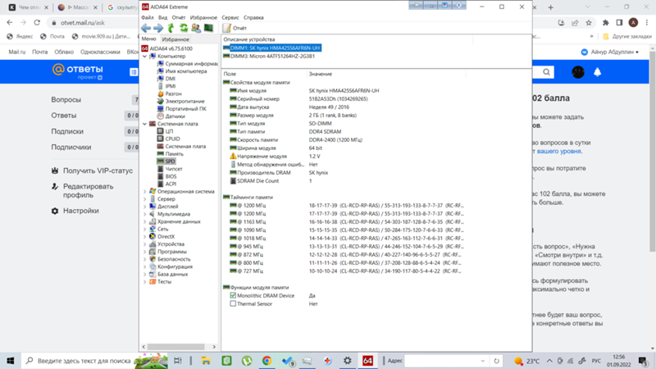The width and height of the screenshot is (656, 369).
Task: Expand the Операционная система node
Action: [145, 192]
